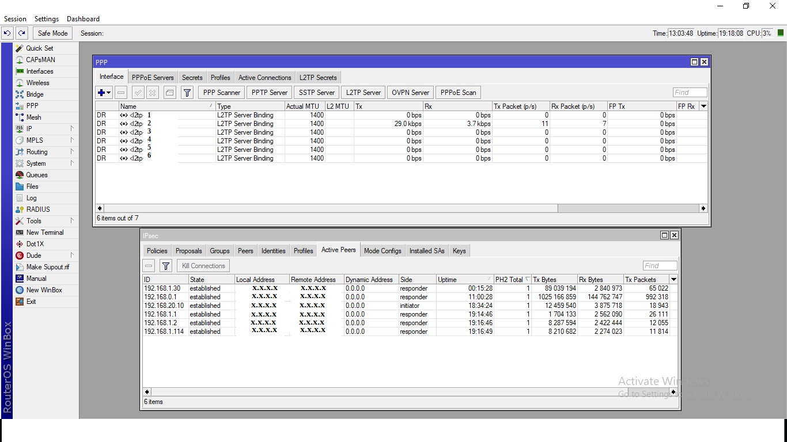
Task: Open Queues from the sidebar
Action: (x=36, y=175)
